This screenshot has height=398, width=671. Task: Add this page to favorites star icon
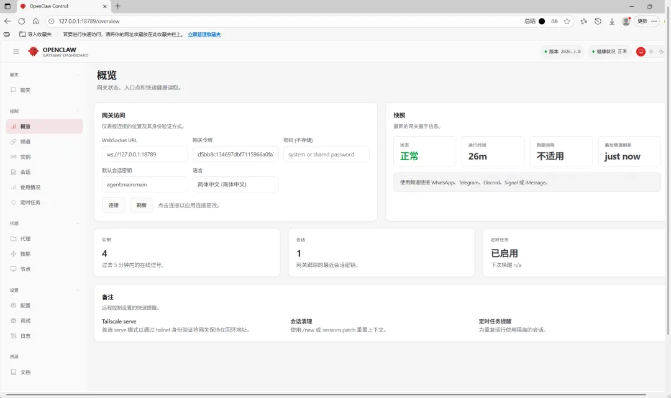tap(567, 21)
